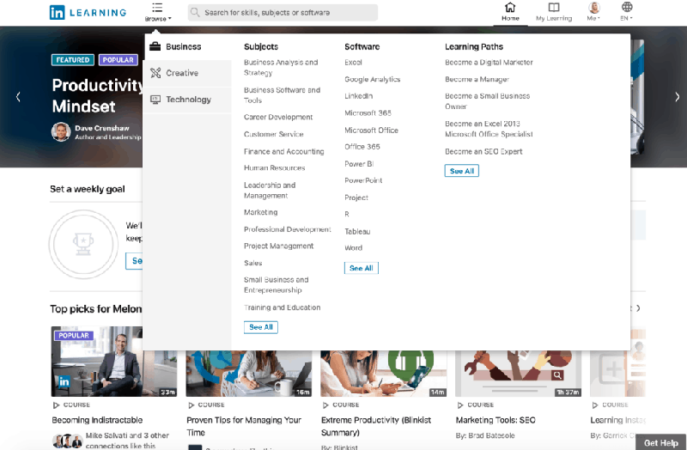This screenshot has width=687, height=450.
Task: Go to next carousel slide arrow
Action: [x=677, y=97]
